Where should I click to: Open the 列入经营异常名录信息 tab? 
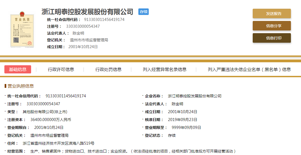click(x=165, y=69)
